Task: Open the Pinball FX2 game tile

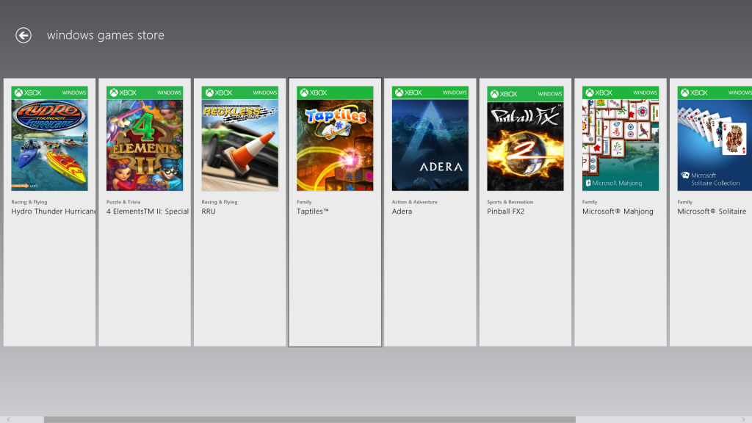Action: point(525,140)
